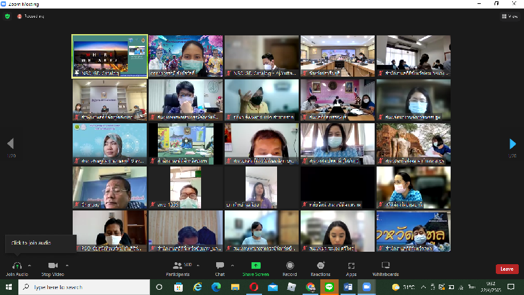The width and height of the screenshot is (524, 295).
Task: Open Word from the Windows taskbar
Action: click(347, 287)
